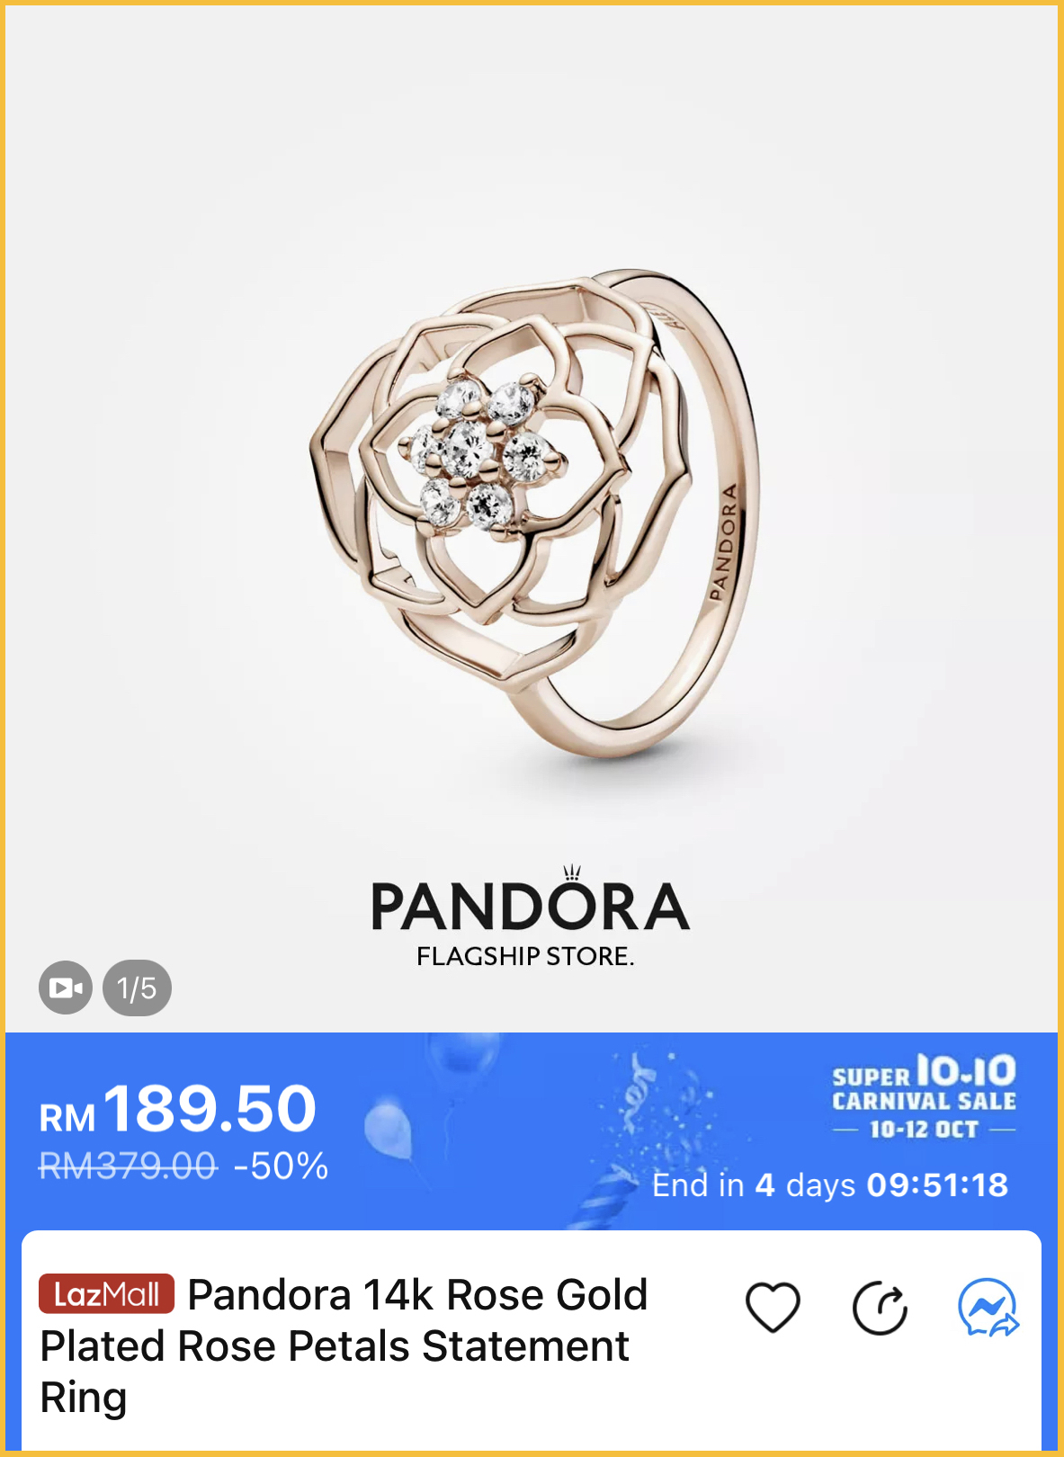Click the RM189.50 sale price
Image resolution: width=1064 pixels, height=1457 pixels.
[178, 1109]
